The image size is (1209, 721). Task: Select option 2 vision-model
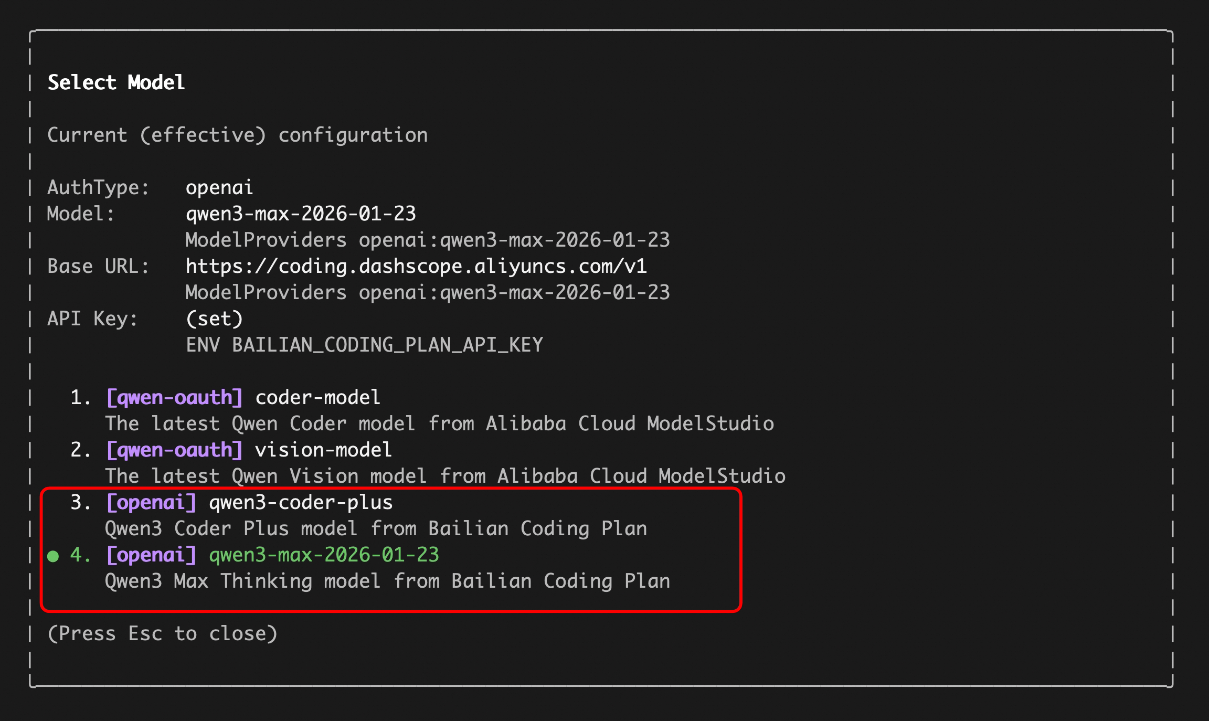point(323,450)
